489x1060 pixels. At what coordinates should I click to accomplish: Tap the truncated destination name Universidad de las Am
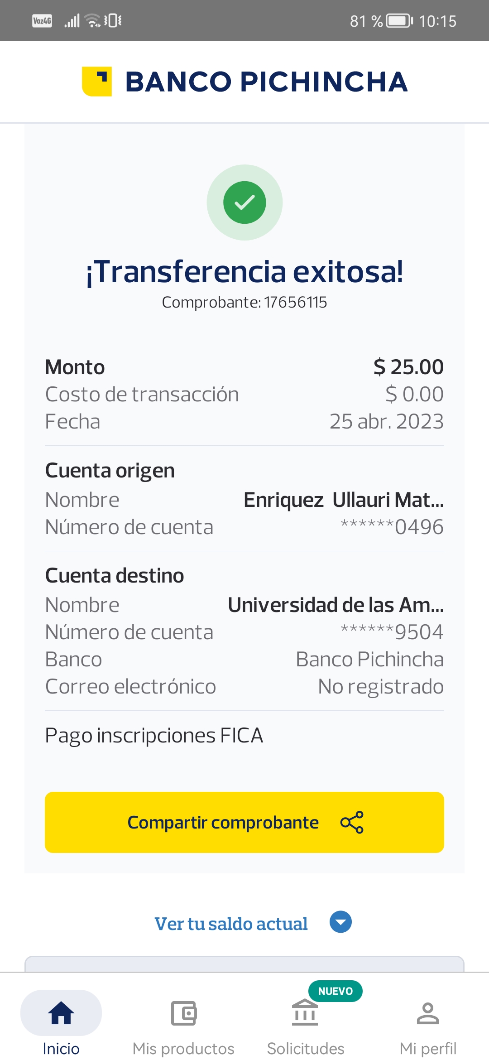click(x=336, y=605)
